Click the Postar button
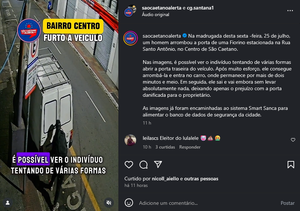The height and width of the screenshot is (211, 300). click(x=288, y=203)
